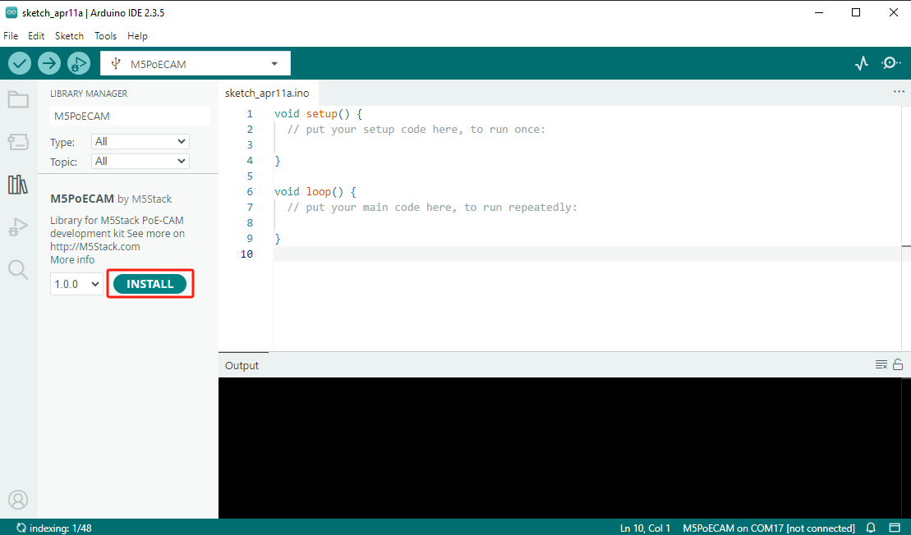Viewport: 911px width, 535px height.
Task: Toggle the Output scroll lock icon
Action: (898, 364)
